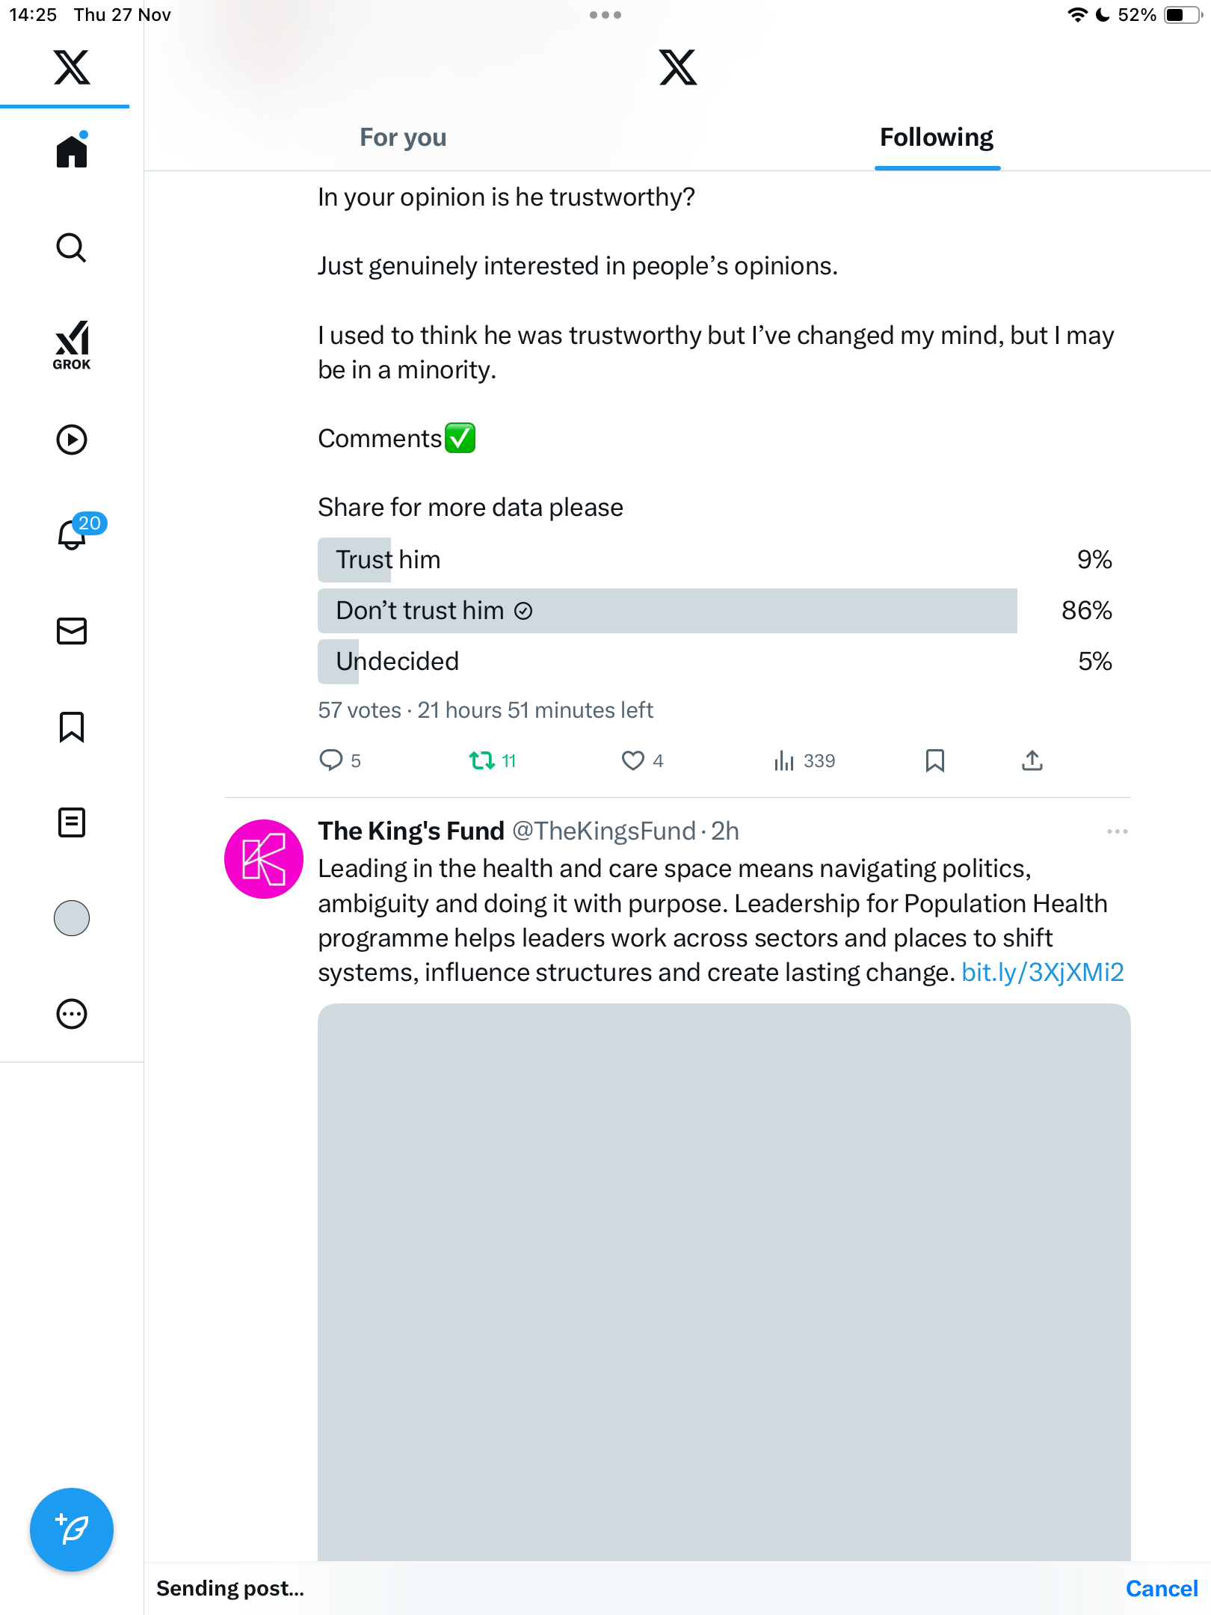This screenshot has width=1211, height=1615.
Task: Open the Grok assistant in sidebar
Action: 72,345
